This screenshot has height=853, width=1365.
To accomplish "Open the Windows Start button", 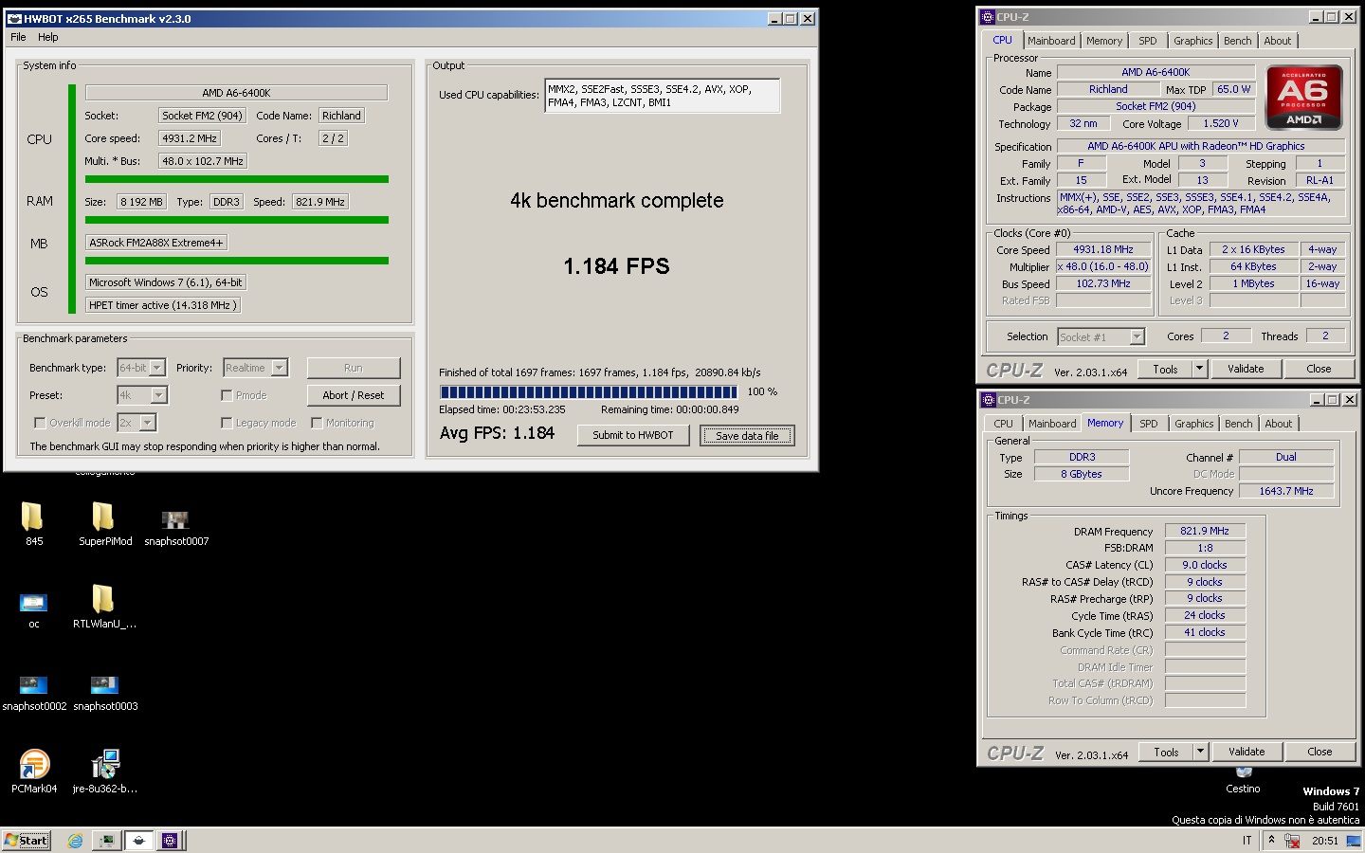I will tap(26, 841).
